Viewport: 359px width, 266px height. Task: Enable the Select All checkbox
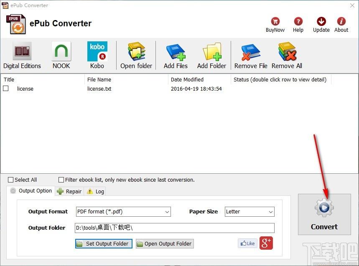[x=10, y=180]
